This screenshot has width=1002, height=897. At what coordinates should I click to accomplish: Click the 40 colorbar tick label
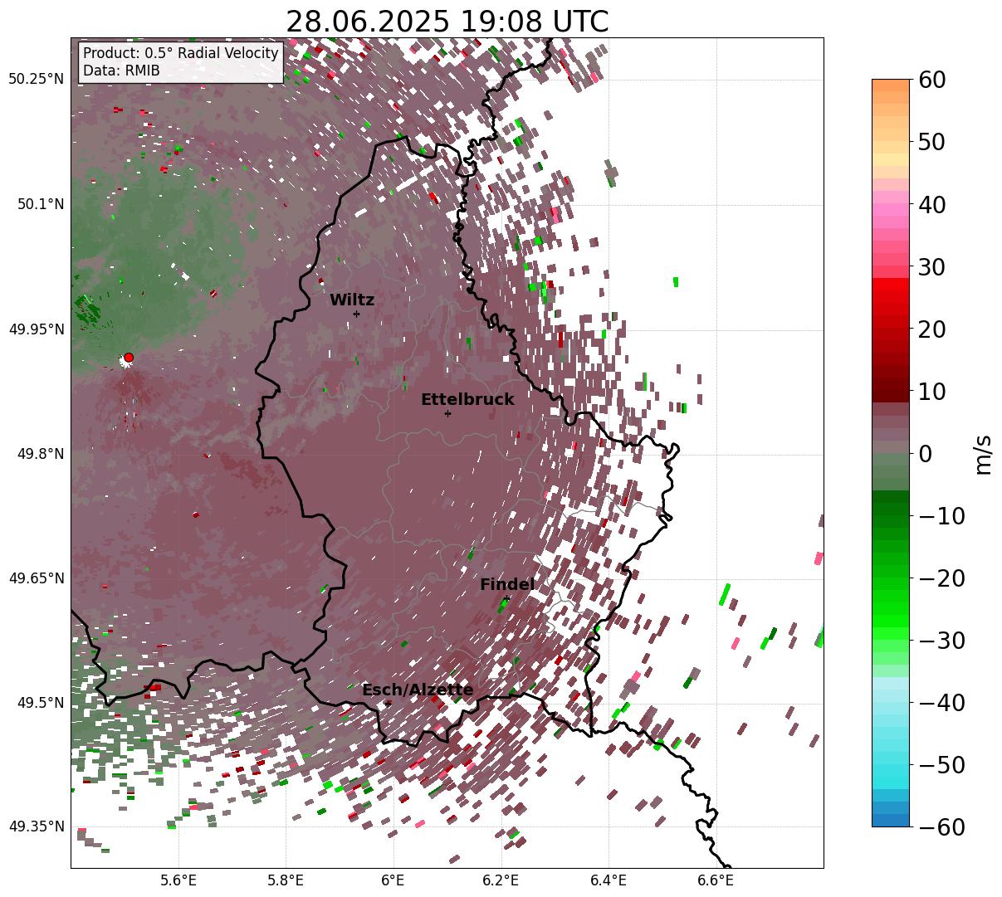[x=933, y=204]
